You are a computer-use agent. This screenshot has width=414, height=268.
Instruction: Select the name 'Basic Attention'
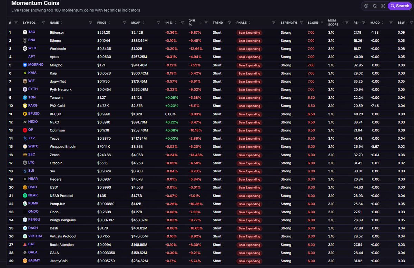tap(62, 245)
